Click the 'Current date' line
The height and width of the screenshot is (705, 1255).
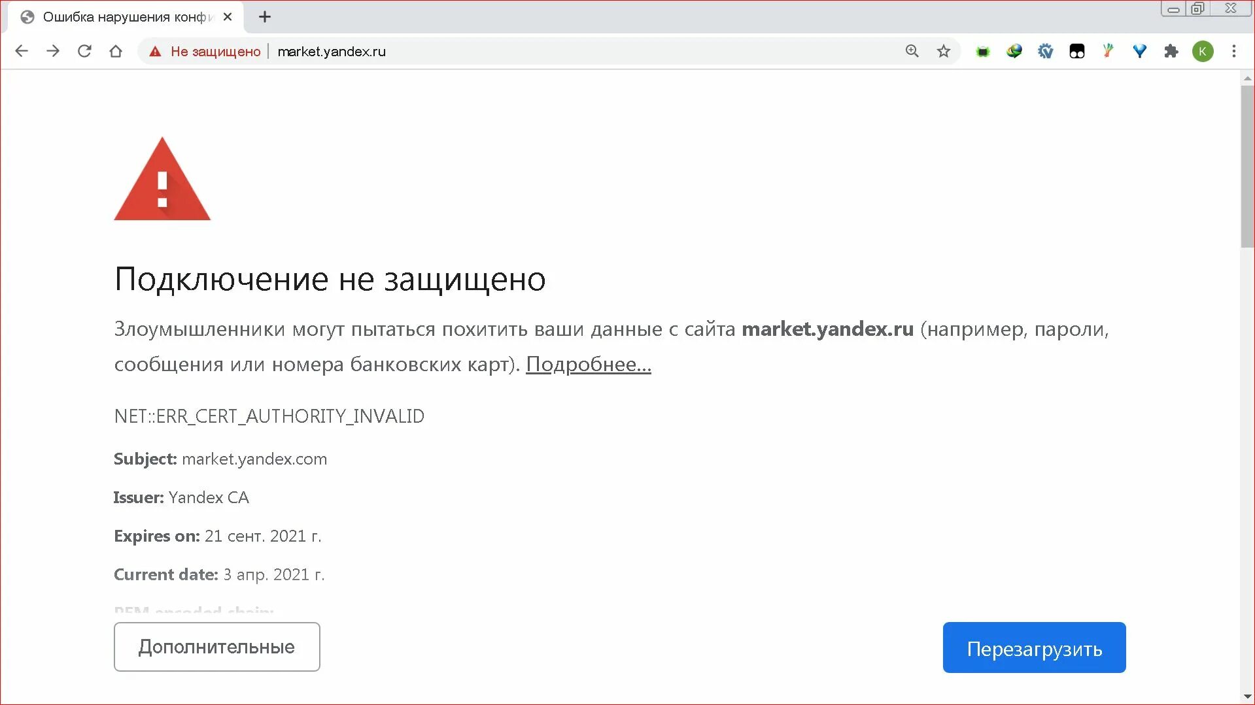point(219,575)
